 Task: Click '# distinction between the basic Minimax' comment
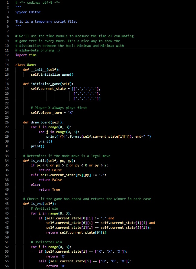click(69, 46)
